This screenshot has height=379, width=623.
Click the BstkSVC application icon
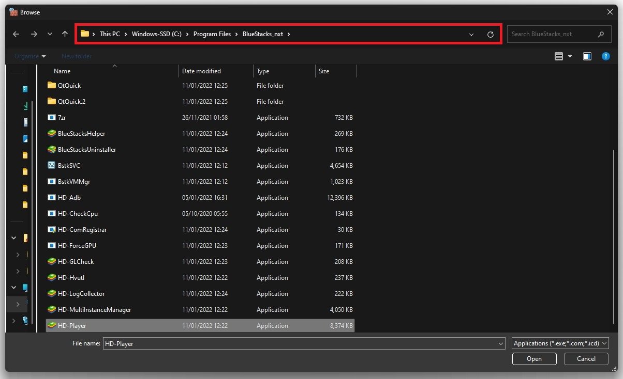click(51, 166)
